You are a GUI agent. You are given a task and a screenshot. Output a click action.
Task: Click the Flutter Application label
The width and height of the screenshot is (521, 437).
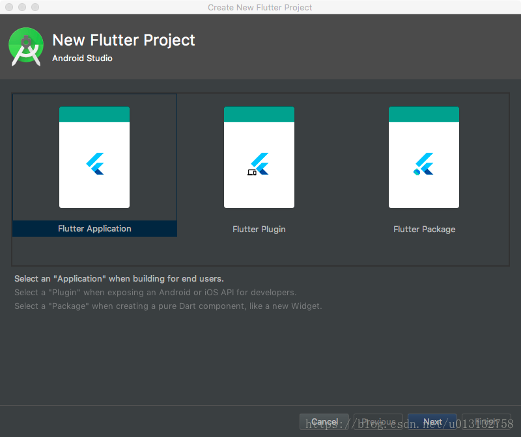[x=94, y=229]
